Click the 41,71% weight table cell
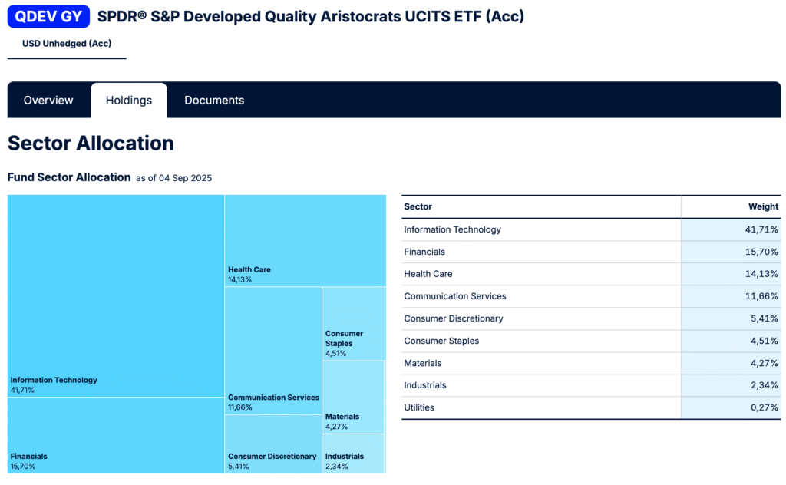 pos(731,229)
